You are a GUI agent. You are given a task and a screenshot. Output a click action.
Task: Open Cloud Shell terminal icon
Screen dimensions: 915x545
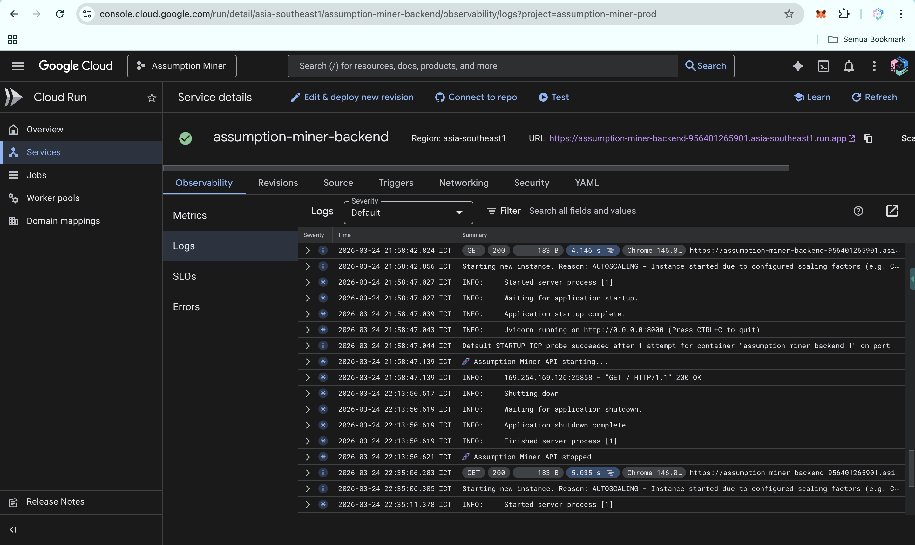(x=823, y=66)
